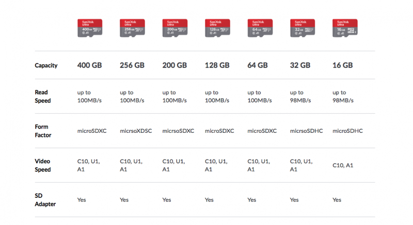The width and height of the screenshot is (413, 225).
Task: Click the read speed under 128 GB
Action: [217, 96]
